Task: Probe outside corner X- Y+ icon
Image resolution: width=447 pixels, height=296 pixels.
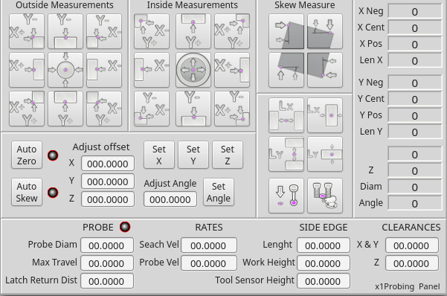Action: 104,109
